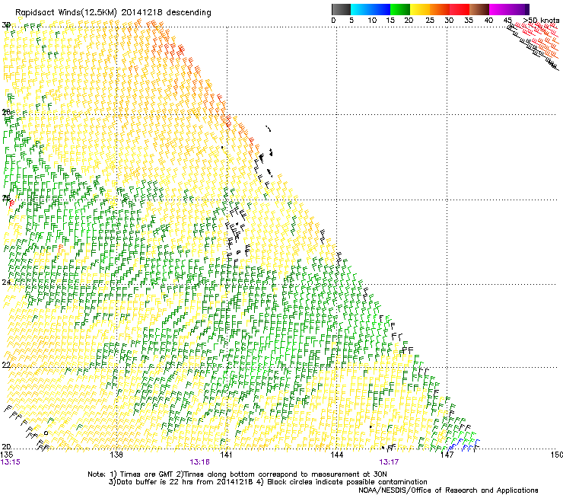Click the legend tick label '25'
This screenshot has height=495, width=563.
[x=430, y=21]
